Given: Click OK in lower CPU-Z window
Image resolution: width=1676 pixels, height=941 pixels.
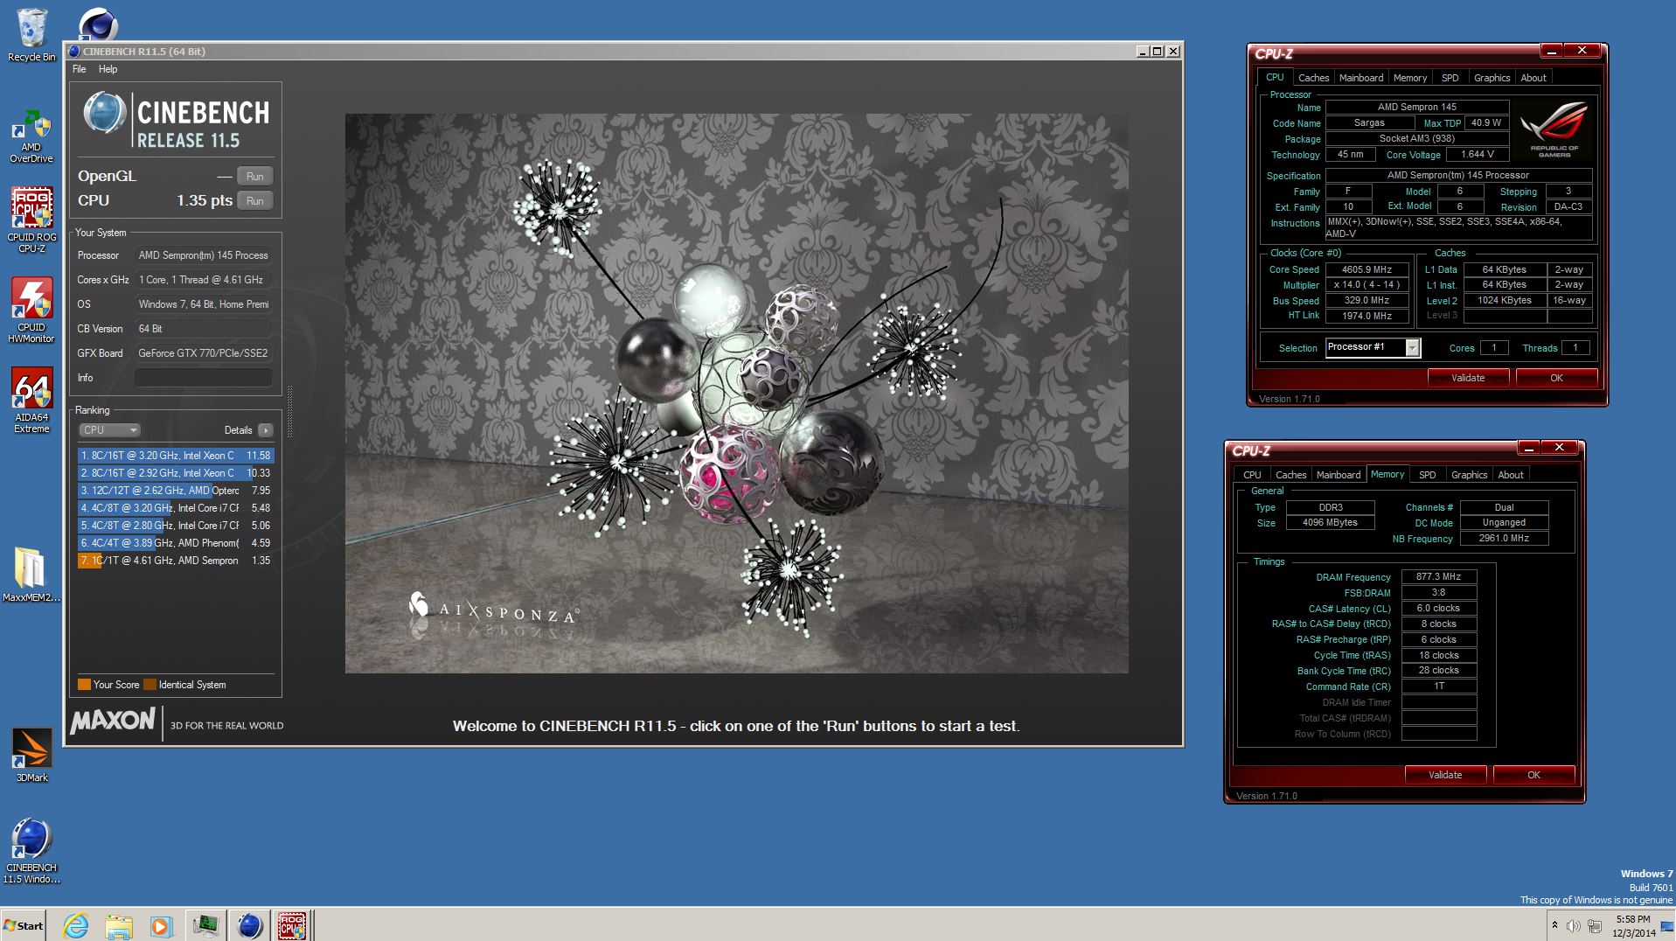Looking at the screenshot, I should (1533, 775).
